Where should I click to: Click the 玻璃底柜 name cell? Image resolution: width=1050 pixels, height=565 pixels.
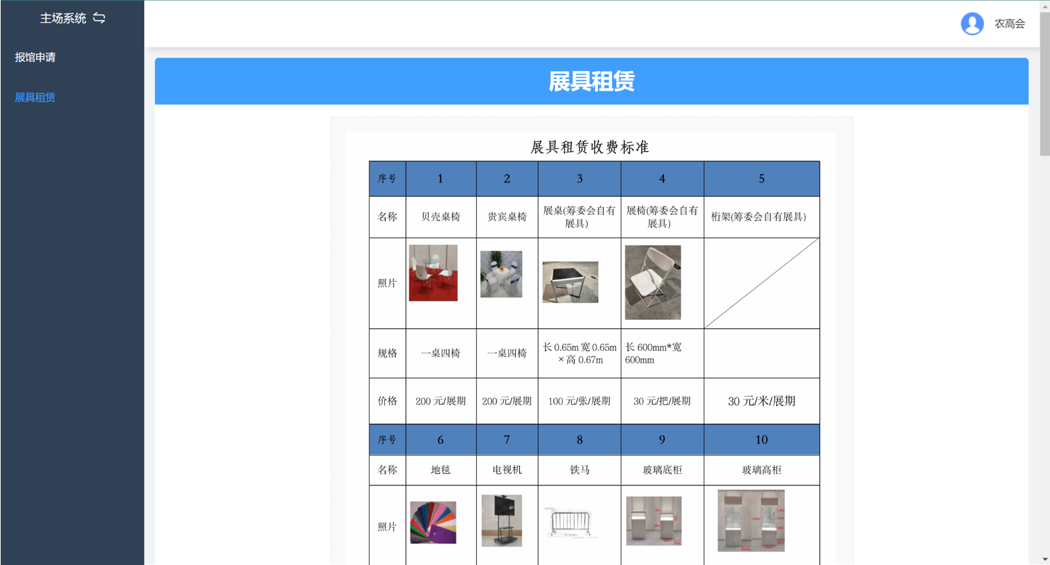pos(662,470)
